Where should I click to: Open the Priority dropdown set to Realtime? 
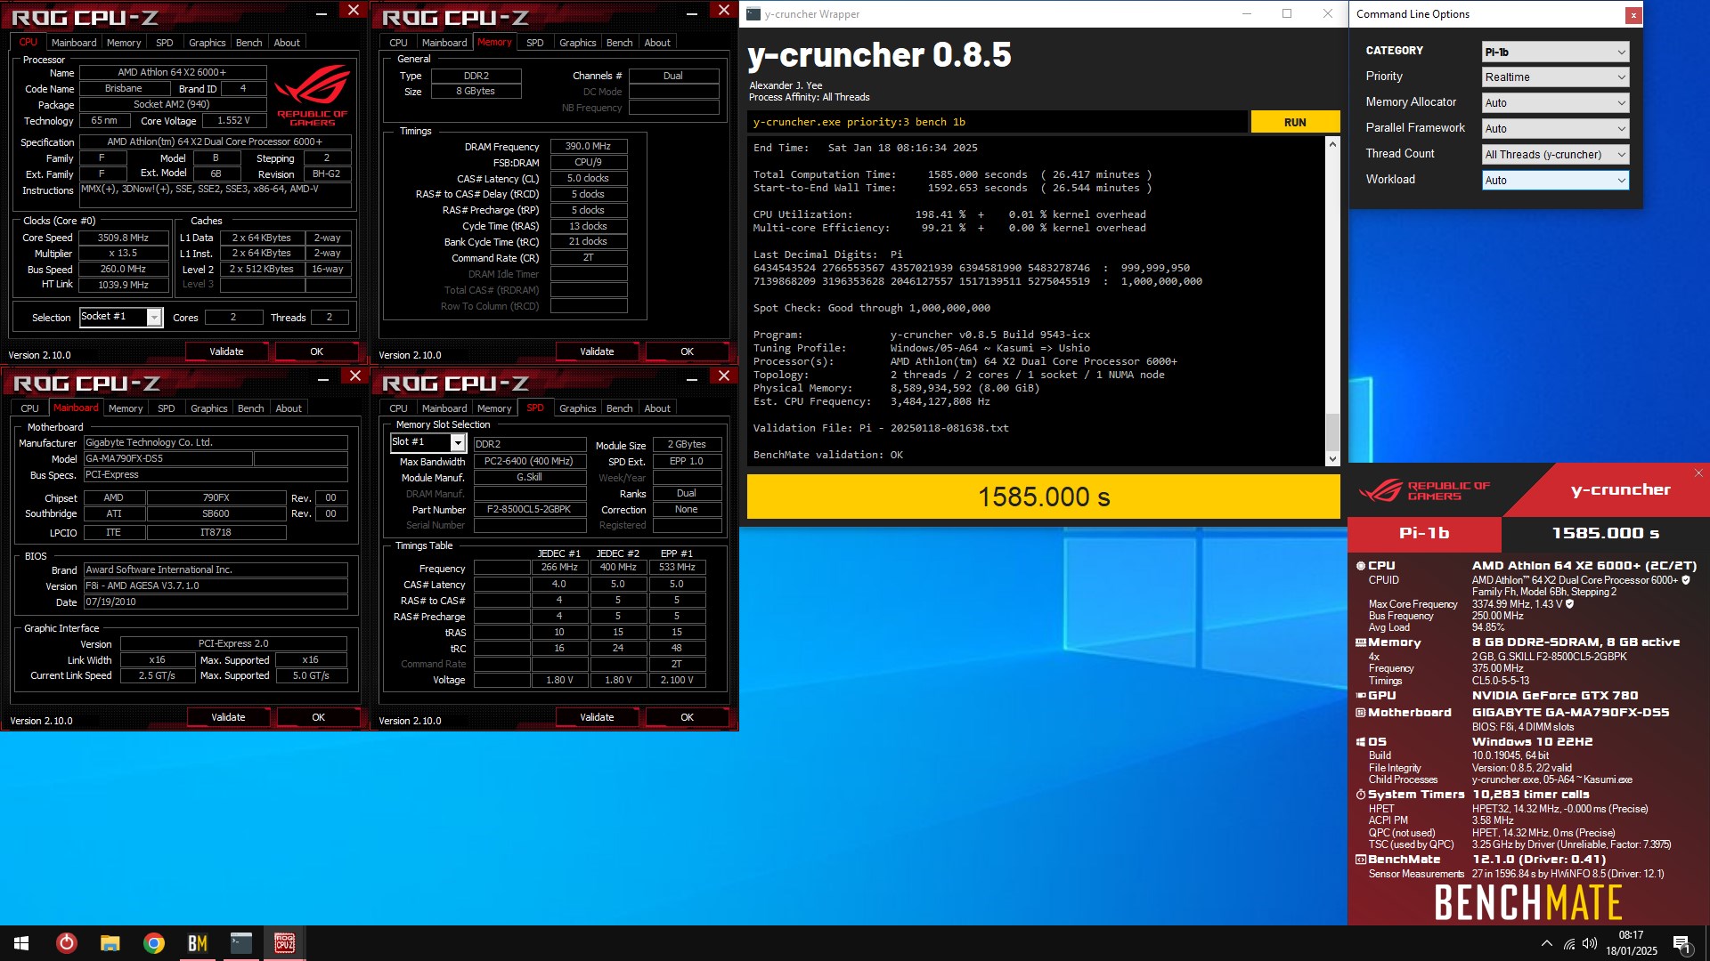[x=1555, y=77]
